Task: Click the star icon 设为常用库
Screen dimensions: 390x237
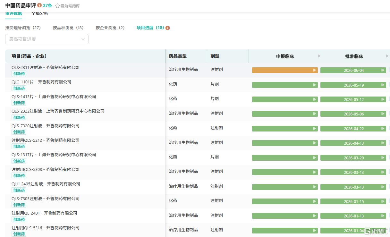Action: click(57, 6)
